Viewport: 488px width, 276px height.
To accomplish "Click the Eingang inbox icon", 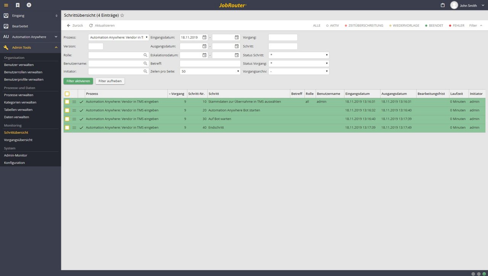I will (x=6, y=16).
